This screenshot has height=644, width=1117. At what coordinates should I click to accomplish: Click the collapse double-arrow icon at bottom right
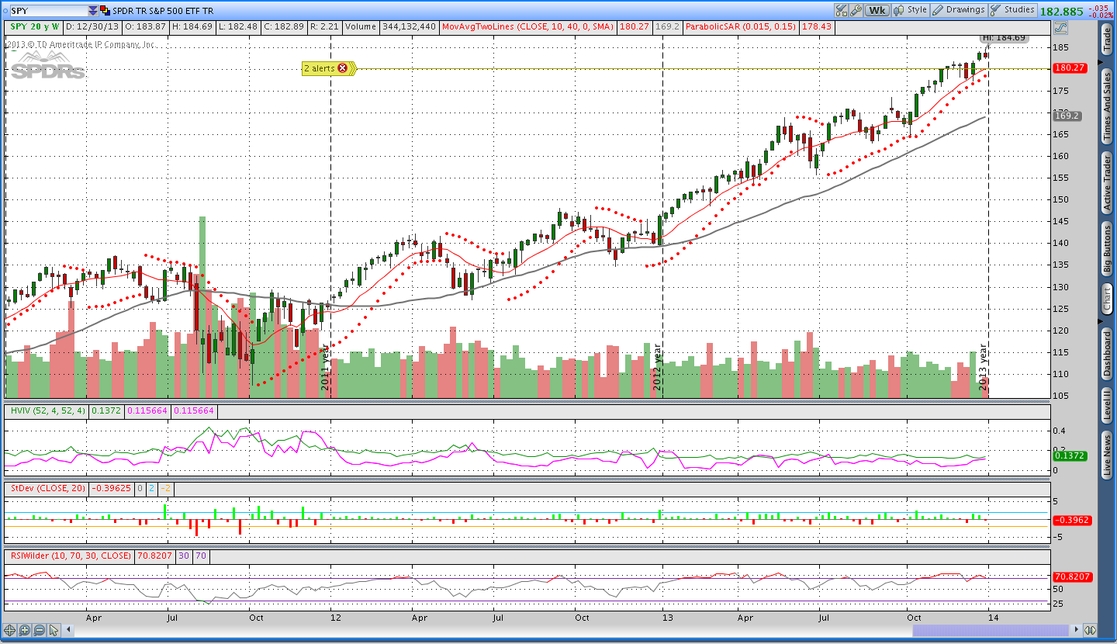tap(1090, 630)
